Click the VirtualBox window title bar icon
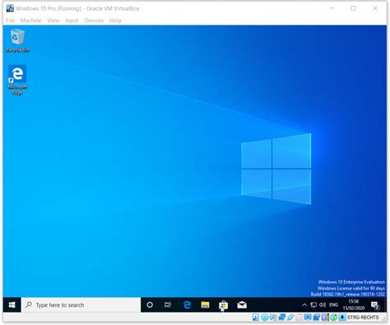The width and height of the screenshot is (390, 325). click(x=10, y=8)
